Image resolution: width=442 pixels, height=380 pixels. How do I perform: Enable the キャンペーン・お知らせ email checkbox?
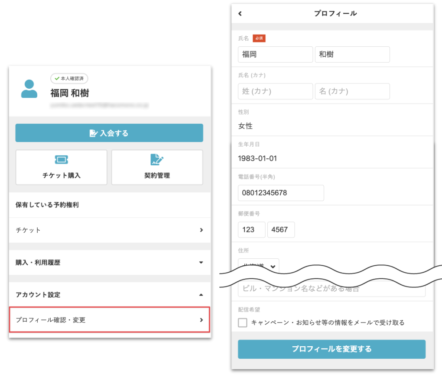[243, 322]
